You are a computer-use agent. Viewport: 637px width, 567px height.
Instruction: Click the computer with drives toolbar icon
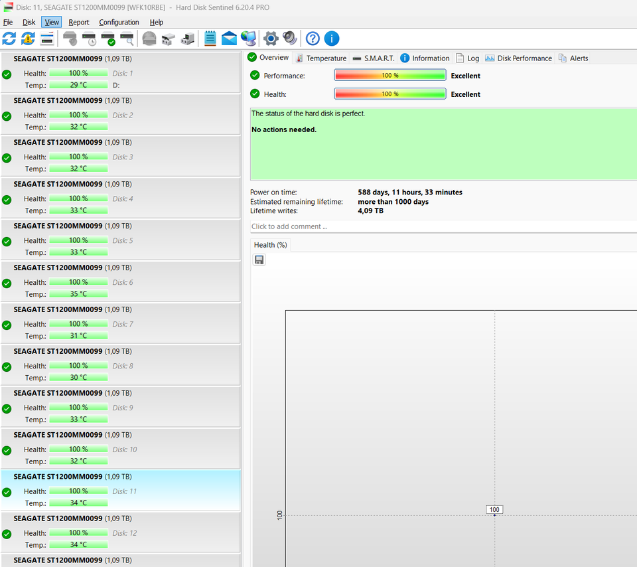[x=187, y=39]
